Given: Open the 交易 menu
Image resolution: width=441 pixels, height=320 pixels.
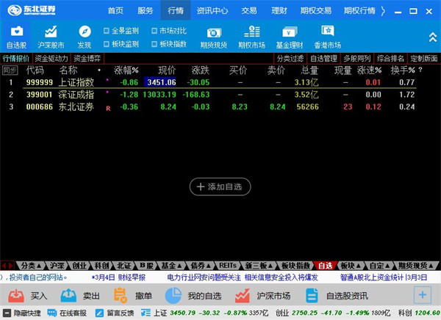Looking at the screenshot, I should pyautogui.click(x=250, y=10).
